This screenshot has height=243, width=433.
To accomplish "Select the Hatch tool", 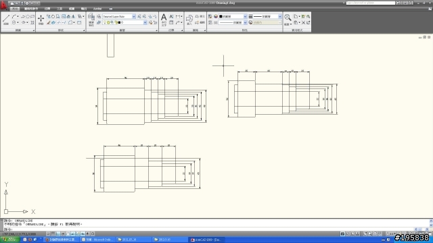I will tap(32, 22).
